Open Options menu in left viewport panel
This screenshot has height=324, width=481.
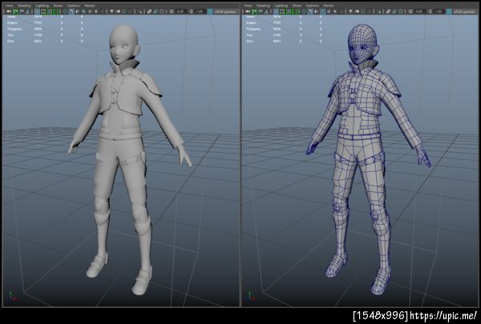(74, 6)
